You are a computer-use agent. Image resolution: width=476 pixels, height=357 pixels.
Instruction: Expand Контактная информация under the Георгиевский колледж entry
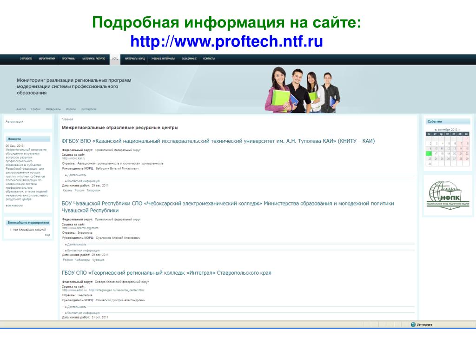point(83,313)
